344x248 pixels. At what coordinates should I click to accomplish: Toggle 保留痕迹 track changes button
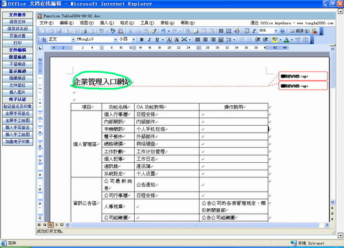point(17,57)
